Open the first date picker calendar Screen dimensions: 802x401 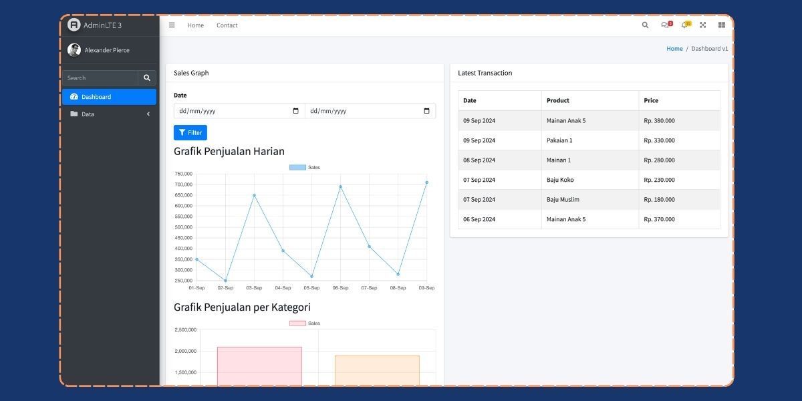pos(296,110)
